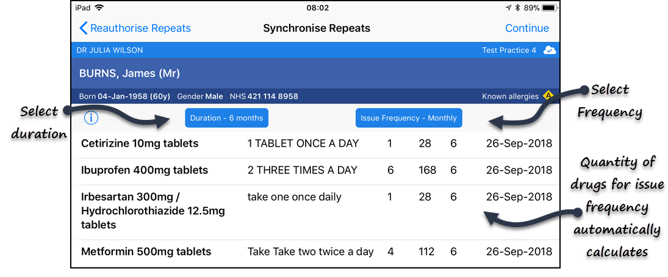Image resolution: width=668 pixels, height=277 pixels.
Task: Go back to Reauthorise Repeats
Action: click(x=135, y=28)
